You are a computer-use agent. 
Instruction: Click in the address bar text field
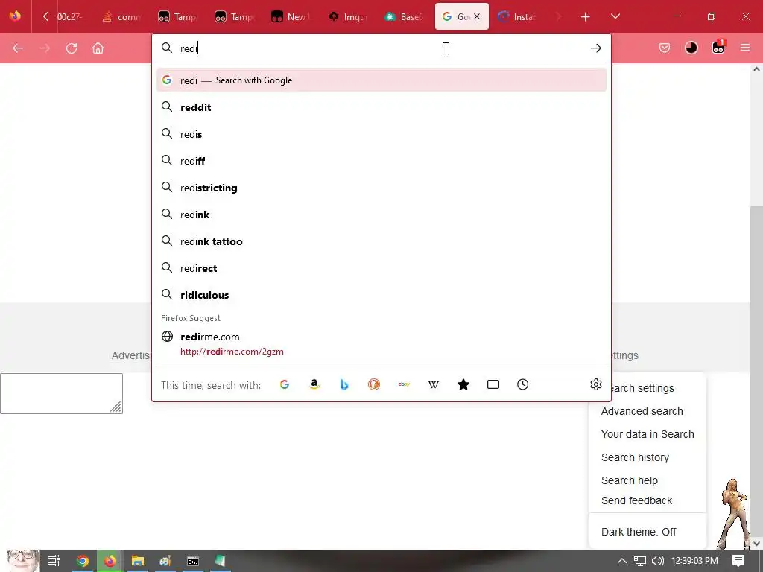point(382,48)
